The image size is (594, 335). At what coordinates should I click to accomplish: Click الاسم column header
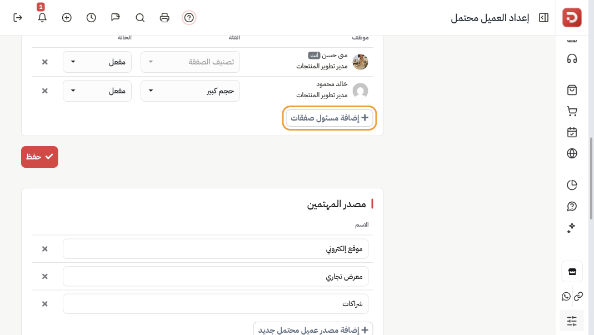click(362, 225)
